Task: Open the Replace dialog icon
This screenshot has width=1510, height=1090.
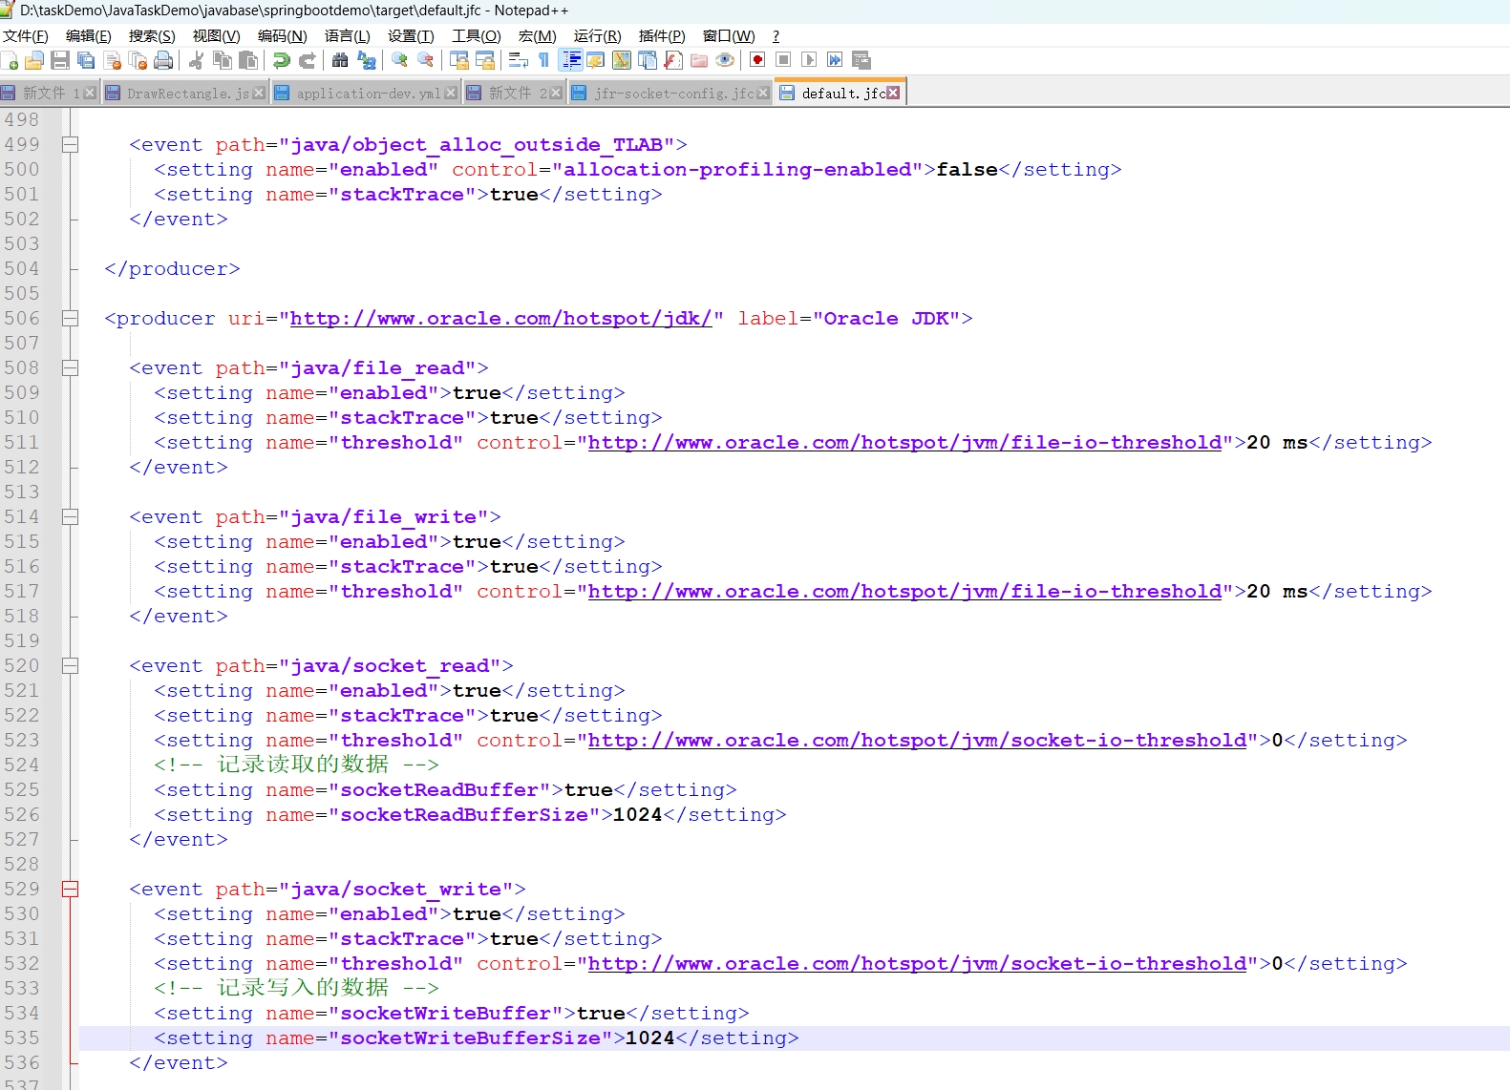Action: pyautogui.click(x=366, y=60)
